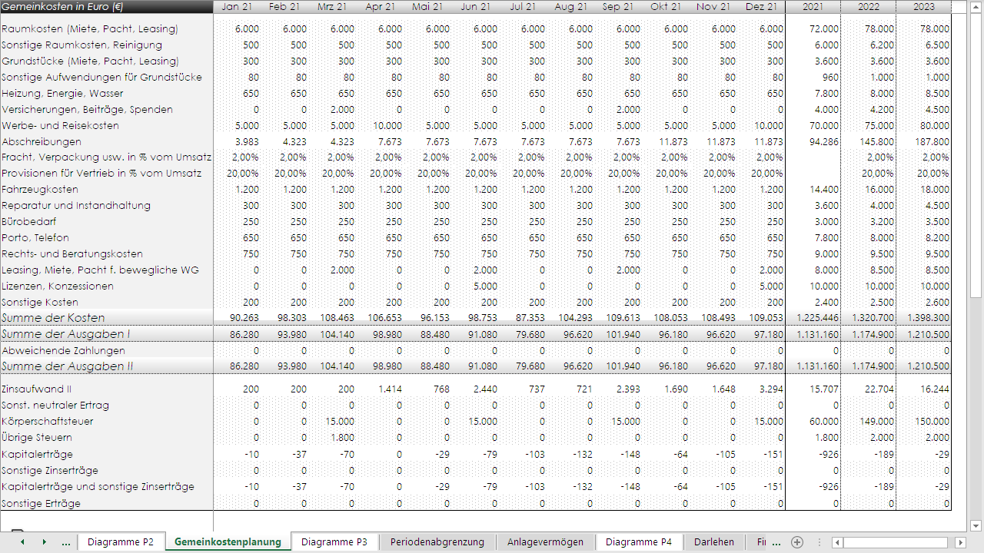984x553 pixels.
Task: Open the Diagramme P4 sheet tab
Action: click(639, 541)
